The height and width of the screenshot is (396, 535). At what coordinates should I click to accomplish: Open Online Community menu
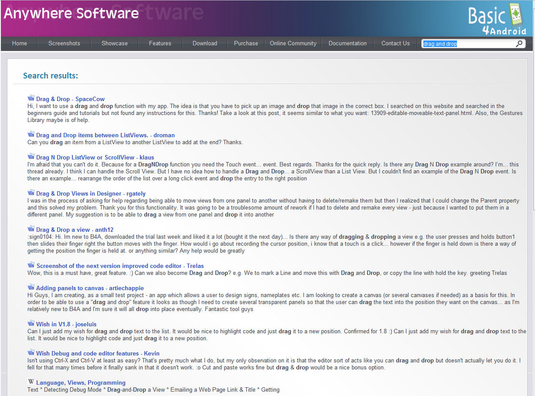[x=293, y=44]
